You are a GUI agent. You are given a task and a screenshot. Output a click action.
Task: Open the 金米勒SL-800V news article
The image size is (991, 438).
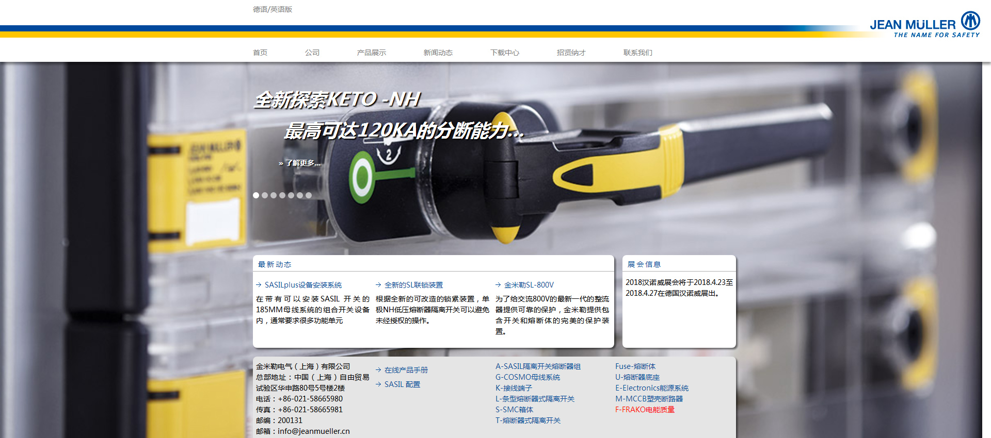(529, 285)
